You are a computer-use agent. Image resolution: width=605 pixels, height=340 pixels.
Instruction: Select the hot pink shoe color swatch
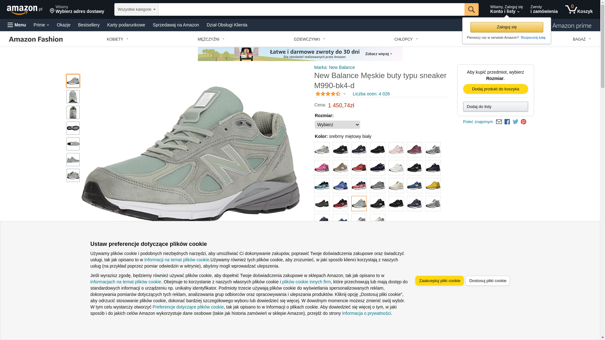(x=322, y=167)
